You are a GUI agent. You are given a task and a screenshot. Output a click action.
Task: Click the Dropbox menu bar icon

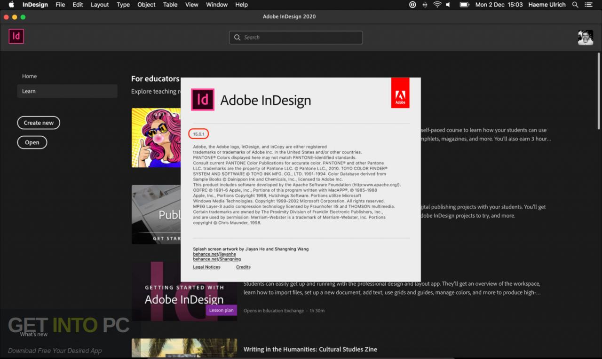point(425,5)
